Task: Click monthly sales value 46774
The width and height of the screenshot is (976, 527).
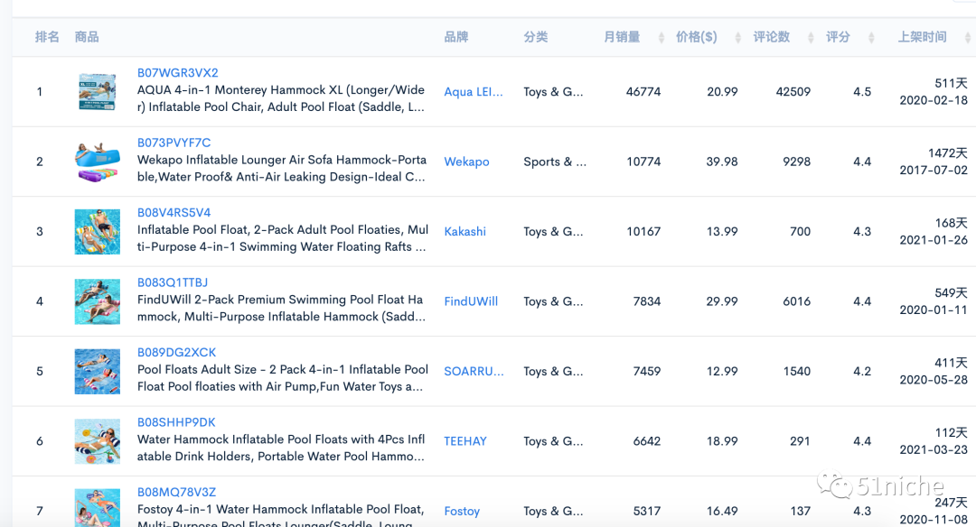Action: pyautogui.click(x=643, y=92)
